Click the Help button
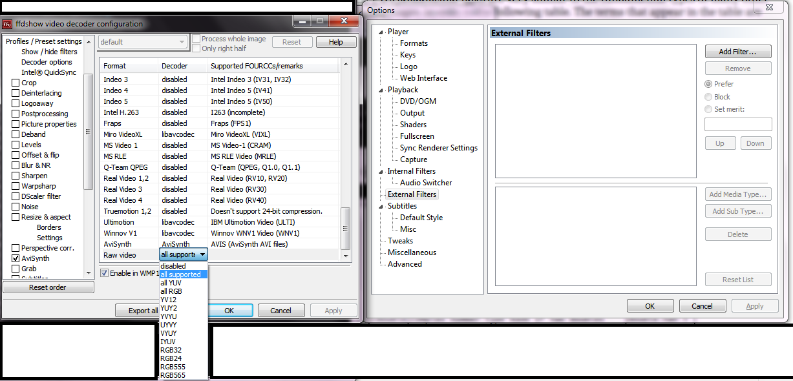This screenshot has width=793, height=381. 336,42
